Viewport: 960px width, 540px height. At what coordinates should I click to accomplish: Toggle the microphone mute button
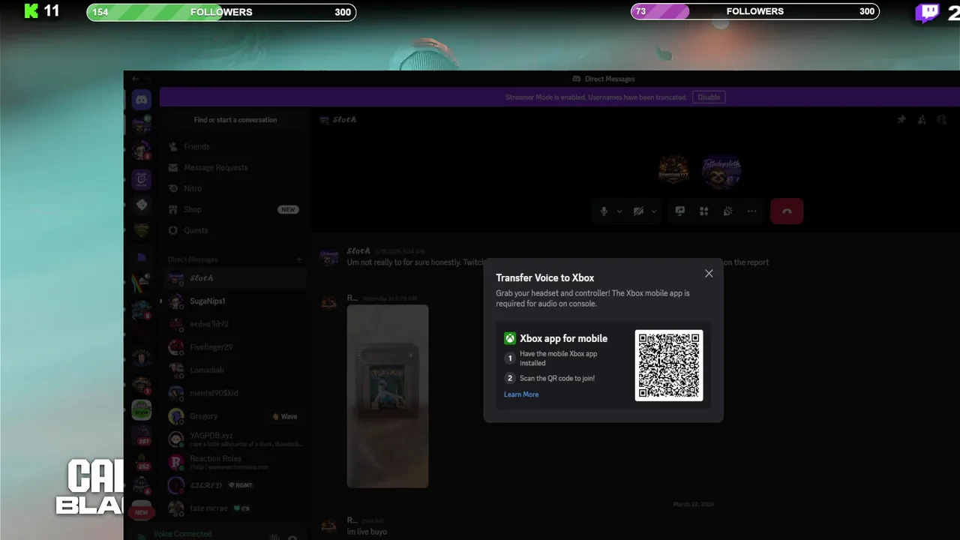[604, 211]
